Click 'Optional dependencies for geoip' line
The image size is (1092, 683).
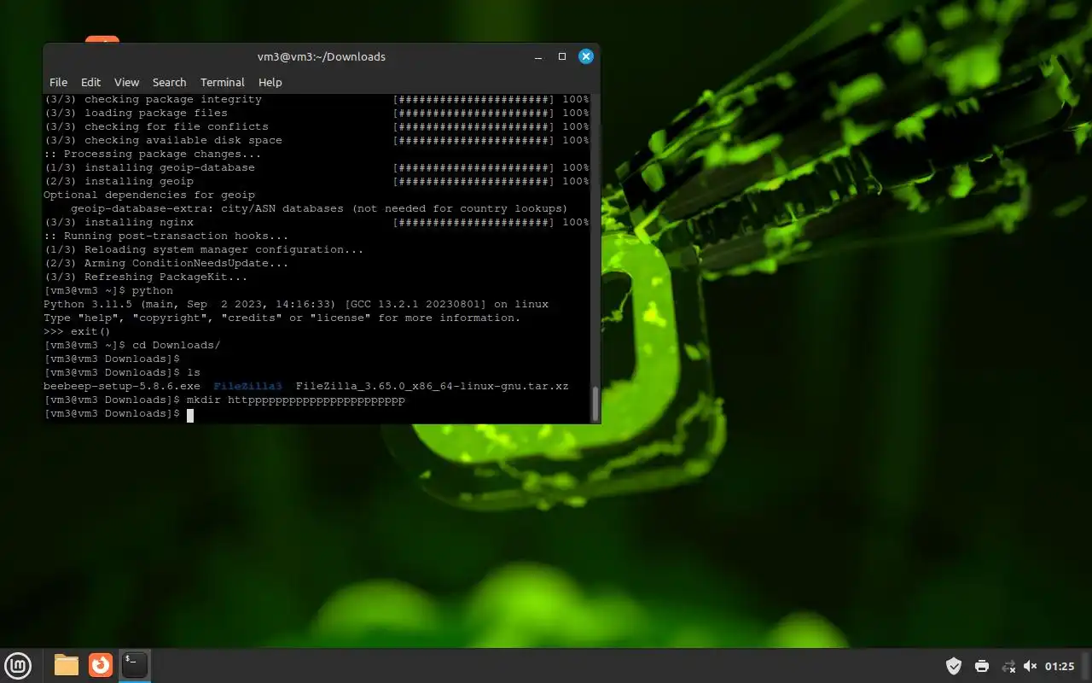tap(149, 195)
